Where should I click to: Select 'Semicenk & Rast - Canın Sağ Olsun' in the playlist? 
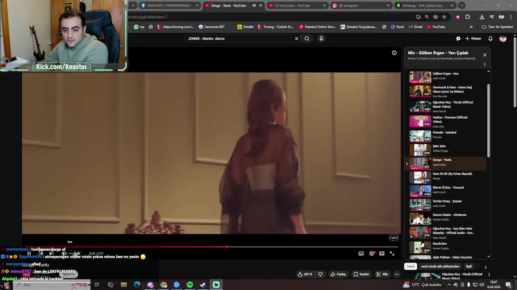[447, 91]
